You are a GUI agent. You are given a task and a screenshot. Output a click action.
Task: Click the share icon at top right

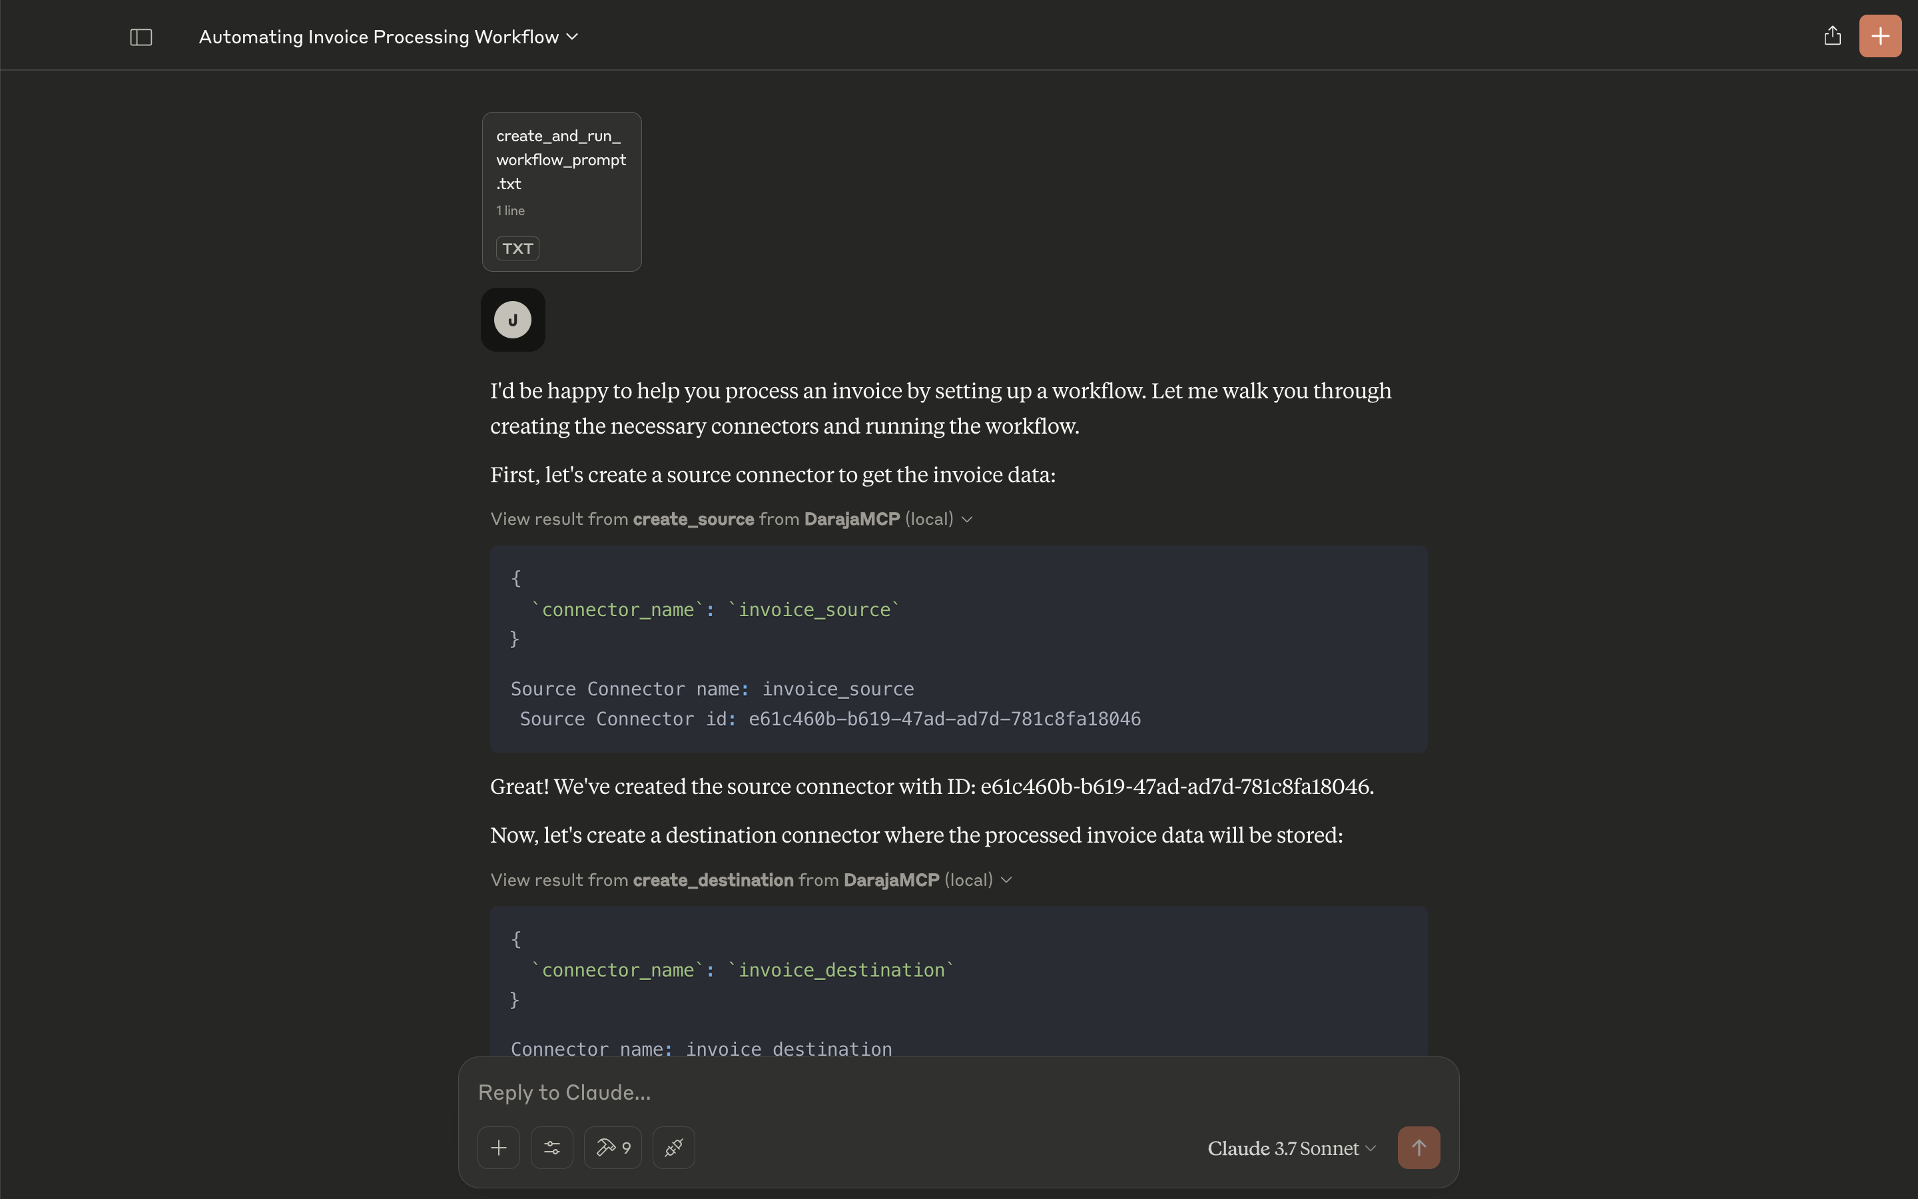[x=1831, y=36]
